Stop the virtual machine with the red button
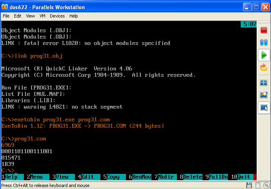The height and width of the screenshot is (189, 271). [264, 30]
